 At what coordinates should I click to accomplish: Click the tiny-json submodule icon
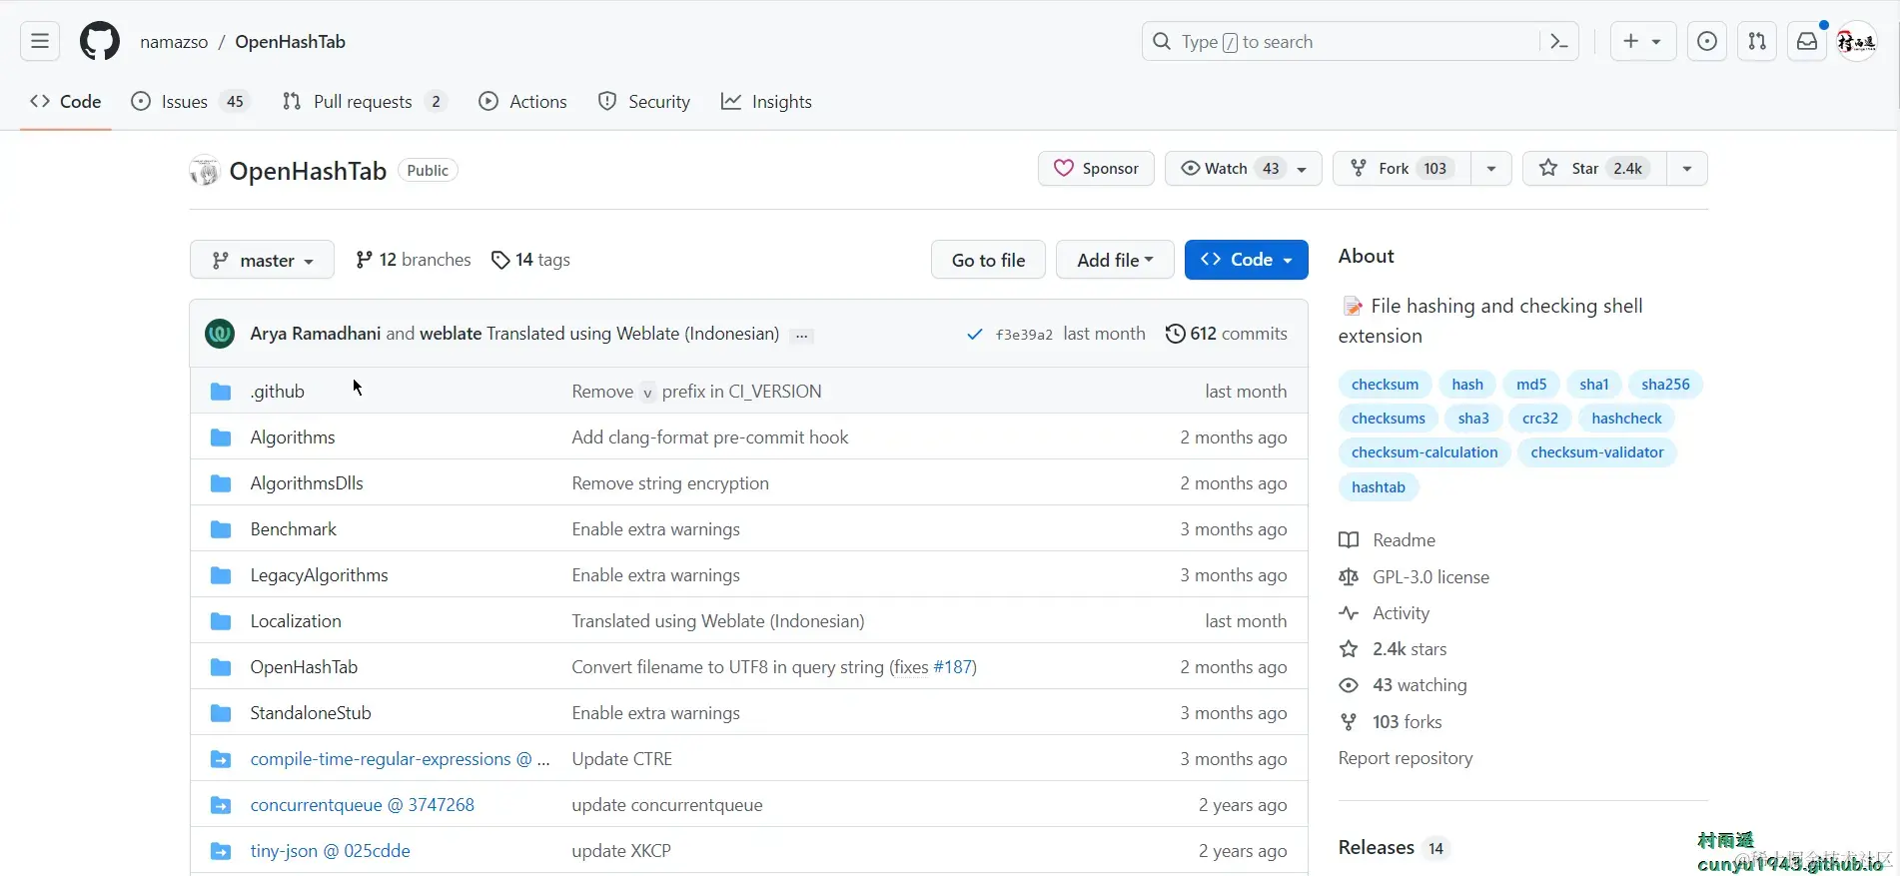pyautogui.click(x=221, y=851)
